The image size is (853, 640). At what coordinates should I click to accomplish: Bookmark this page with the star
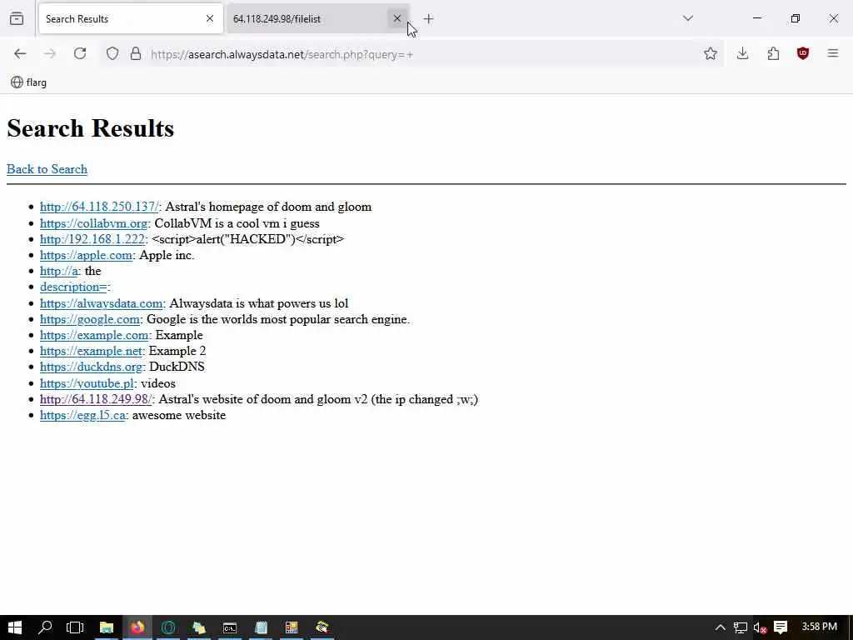pyautogui.click(x=711, y=53)
